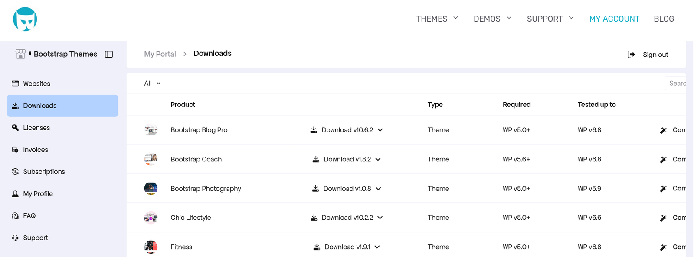694x257 pixels.
Task: Click the FAQ question icon
Action: pyautogui.click(x=15, y=216)
